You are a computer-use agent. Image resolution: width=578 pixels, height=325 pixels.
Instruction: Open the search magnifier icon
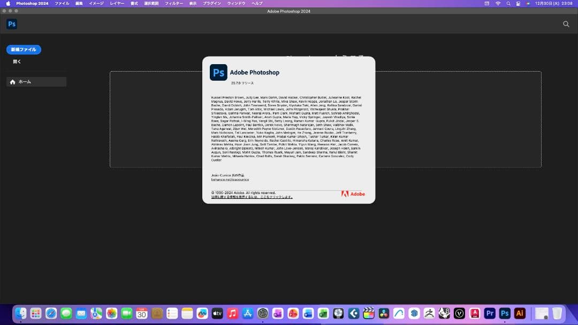pos(566,24)
